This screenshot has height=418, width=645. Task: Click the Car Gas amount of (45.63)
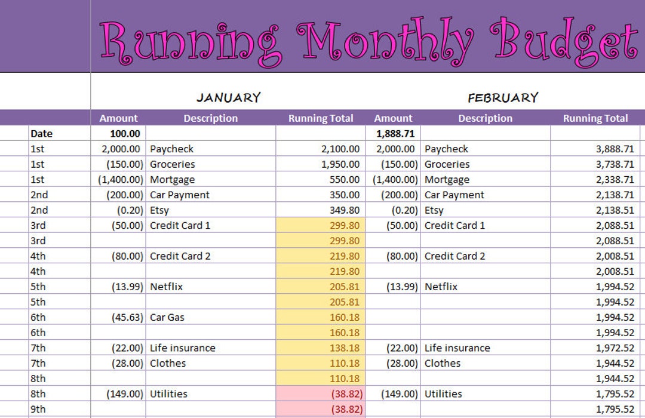[118, 317]
